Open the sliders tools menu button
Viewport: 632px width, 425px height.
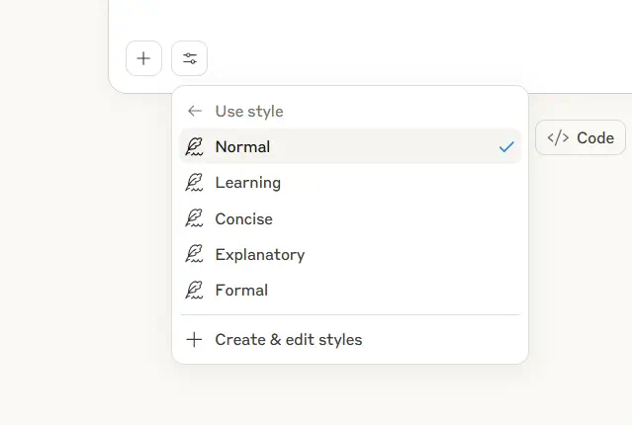(189, 58)
